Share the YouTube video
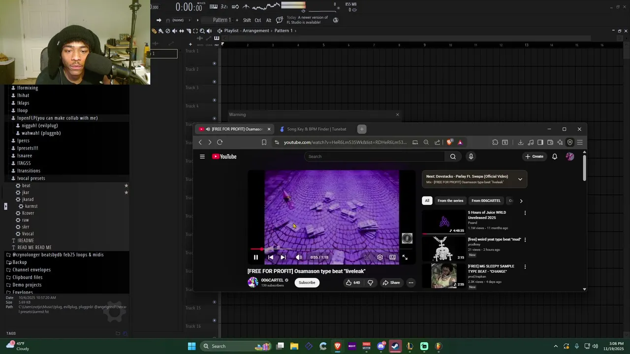 tap(391, 283)
